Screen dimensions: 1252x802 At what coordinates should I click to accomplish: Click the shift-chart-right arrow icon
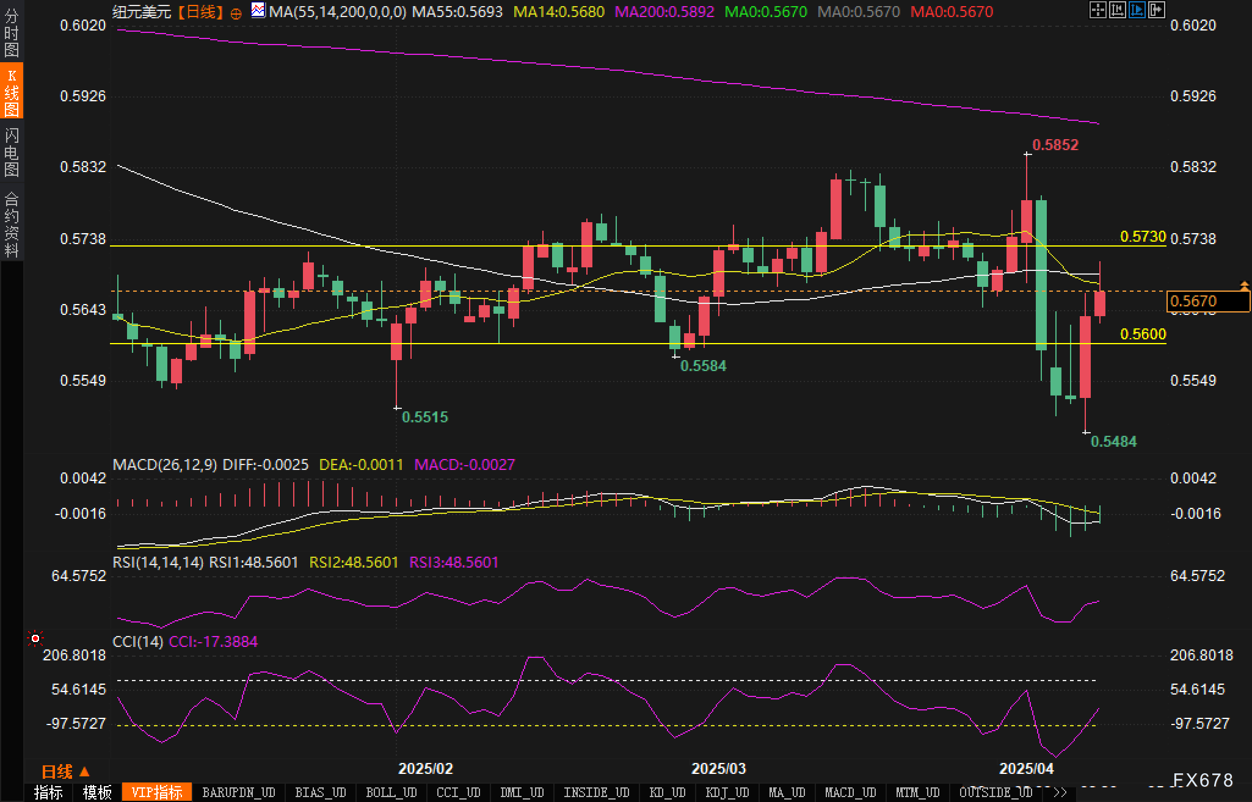[x=1156, y=10]
